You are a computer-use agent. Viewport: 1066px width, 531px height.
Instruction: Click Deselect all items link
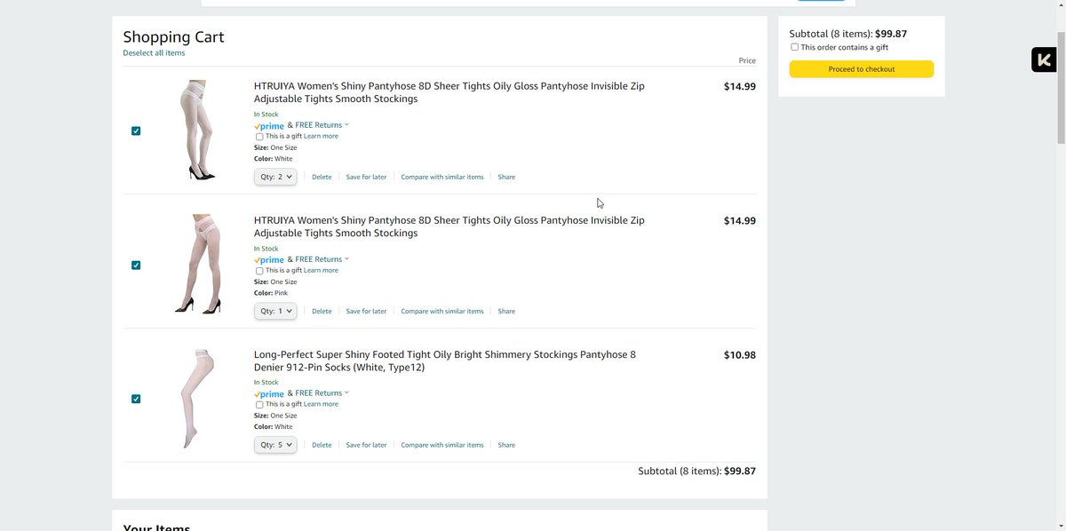click(154, 53)
